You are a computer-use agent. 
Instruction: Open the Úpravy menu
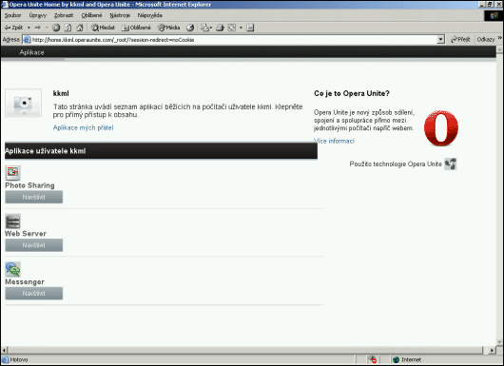pyautogui.click(x=38, y=15)
